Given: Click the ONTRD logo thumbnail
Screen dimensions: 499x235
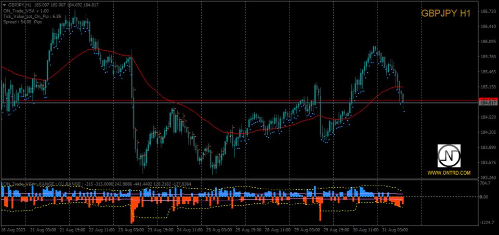Looking at the screenshot, I should [449, 155].
